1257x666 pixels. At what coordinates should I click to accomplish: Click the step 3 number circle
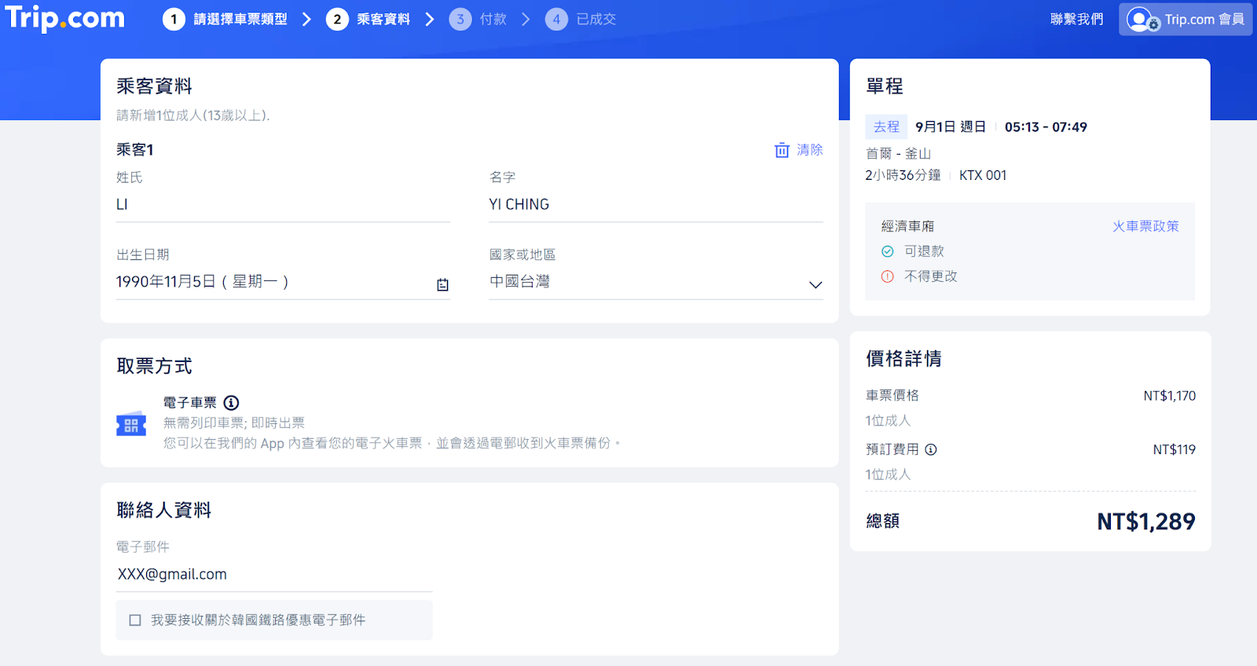tap(460, 19)
